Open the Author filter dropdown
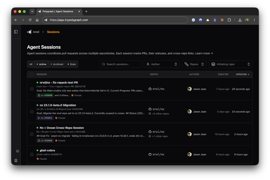 click(162, 64)
